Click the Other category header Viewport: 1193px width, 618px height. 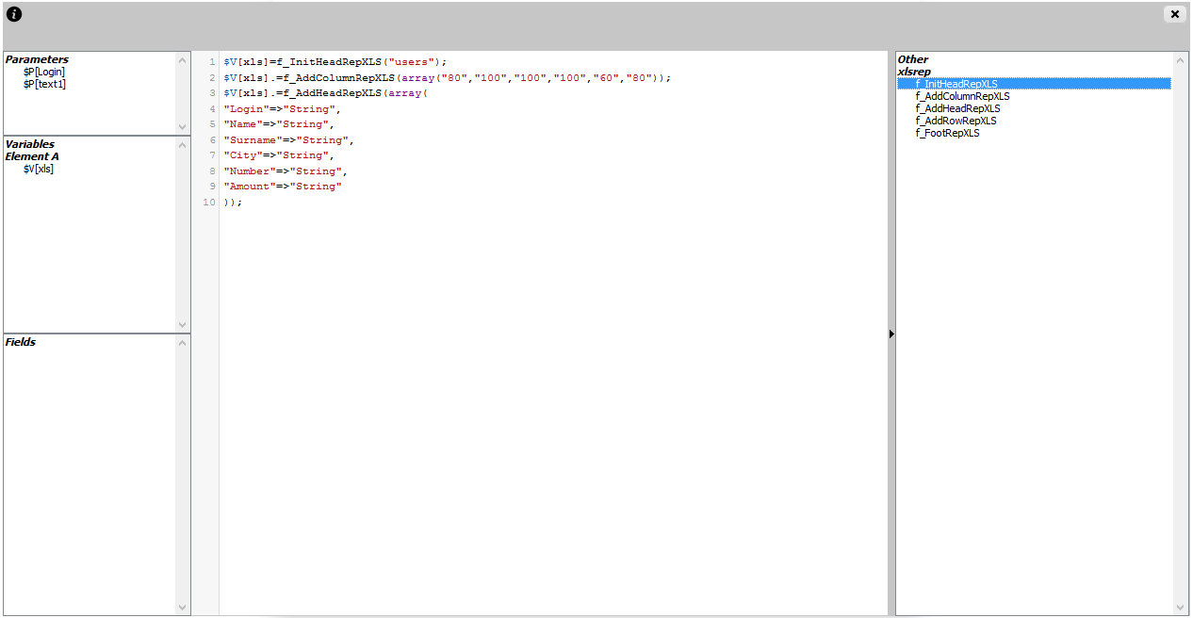912,59
